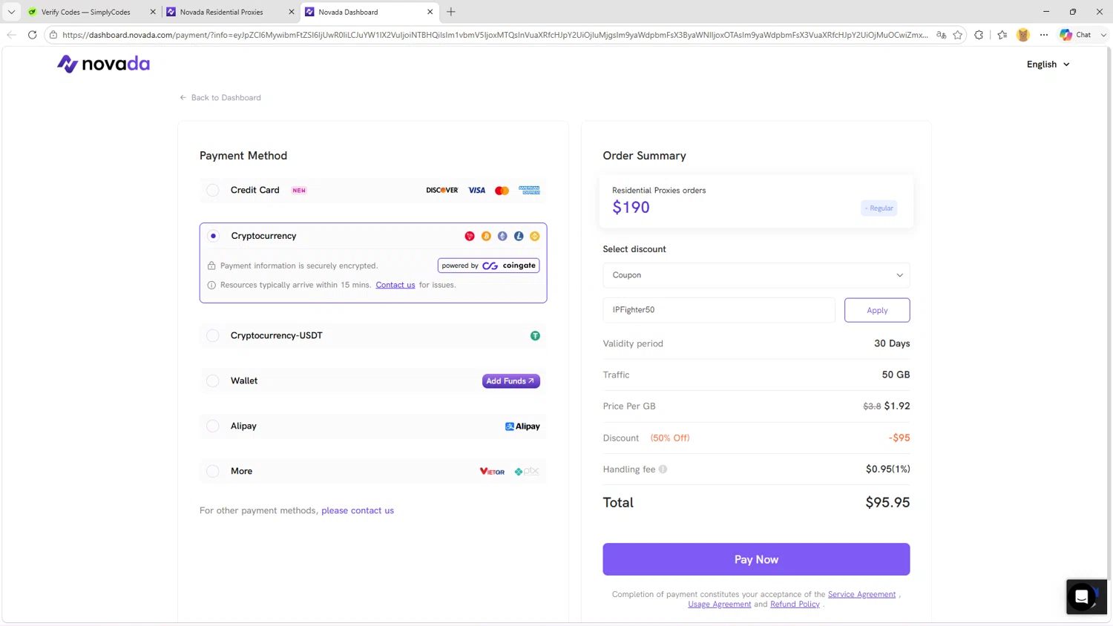Click the Pay Now button

tap(756, 559)
